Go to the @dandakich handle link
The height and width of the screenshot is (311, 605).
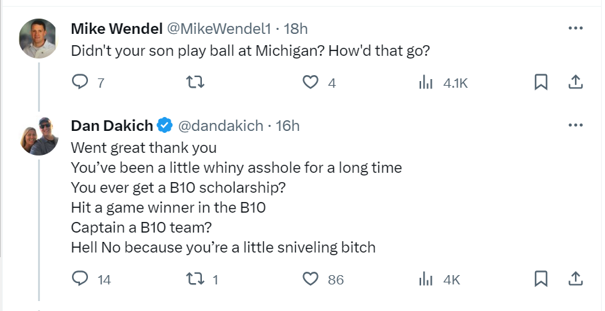[x=221, y=126]
